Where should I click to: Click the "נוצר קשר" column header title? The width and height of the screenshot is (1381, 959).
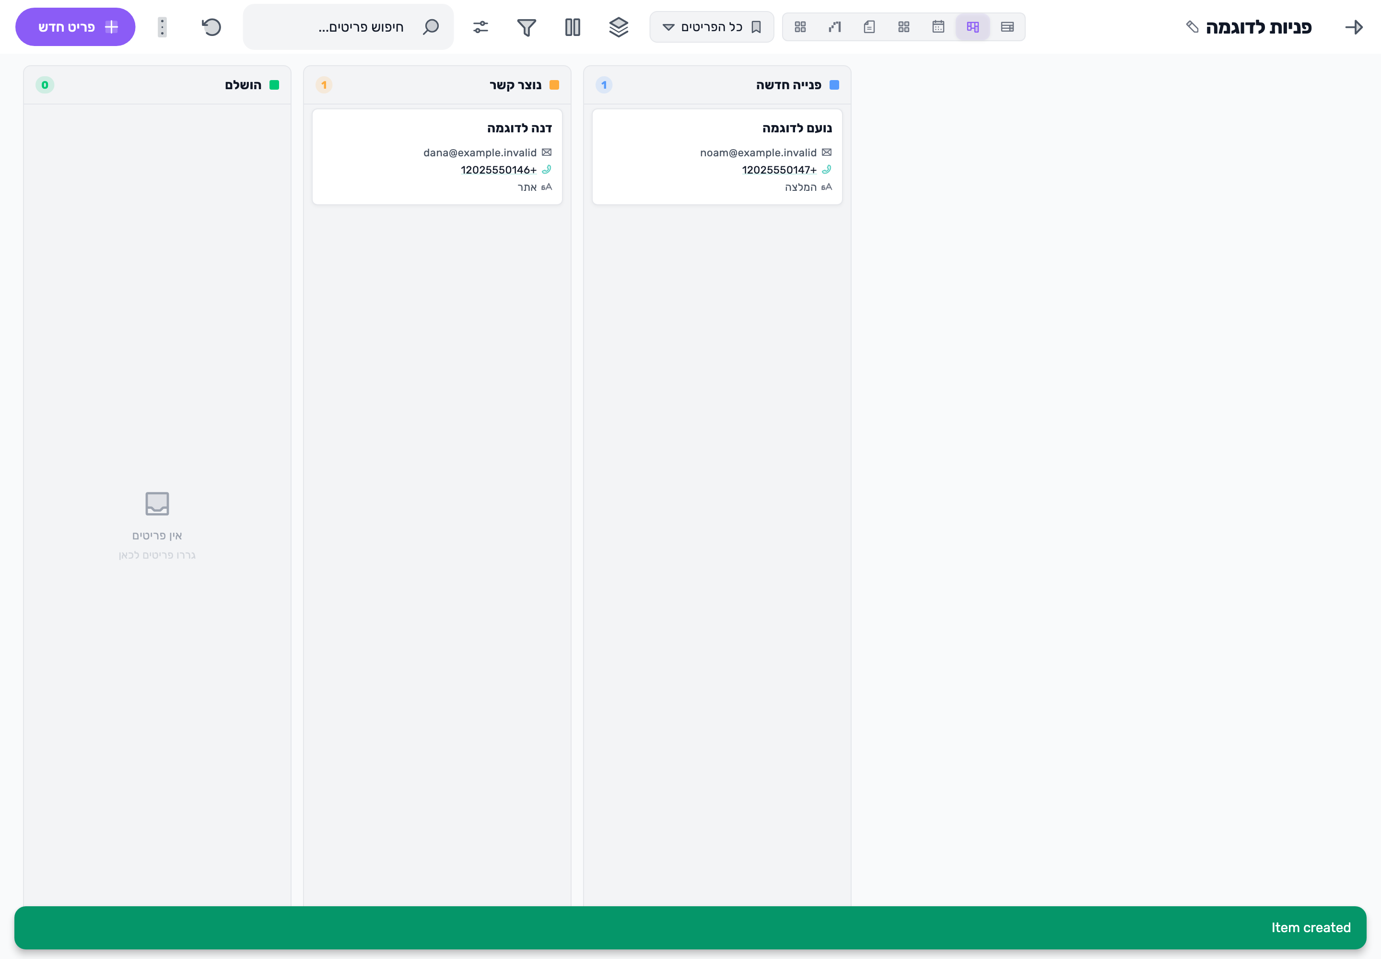[x=515, y=85]
